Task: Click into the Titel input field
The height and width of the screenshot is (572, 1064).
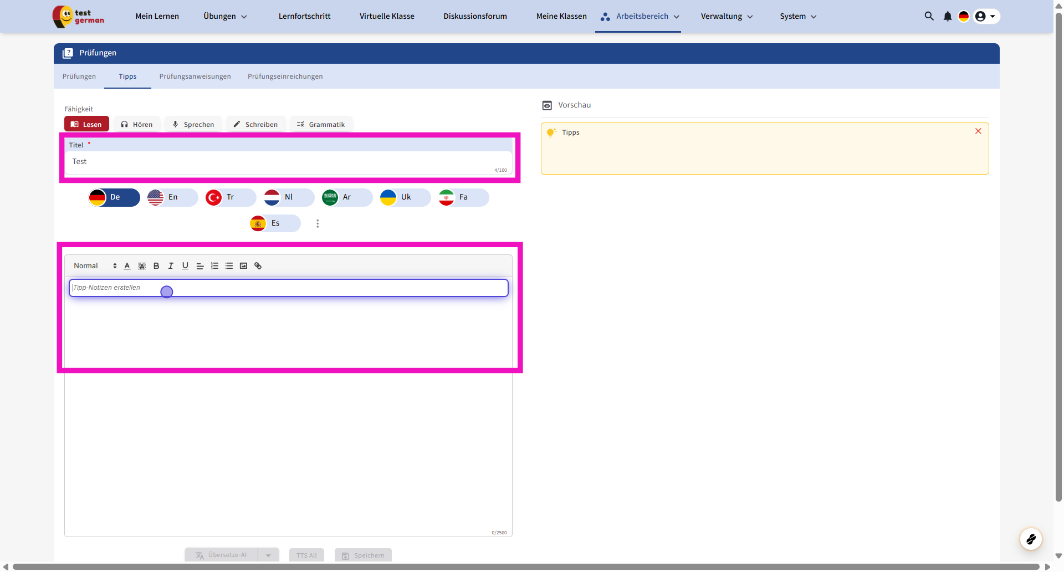Action: click(x=288, y=162)
